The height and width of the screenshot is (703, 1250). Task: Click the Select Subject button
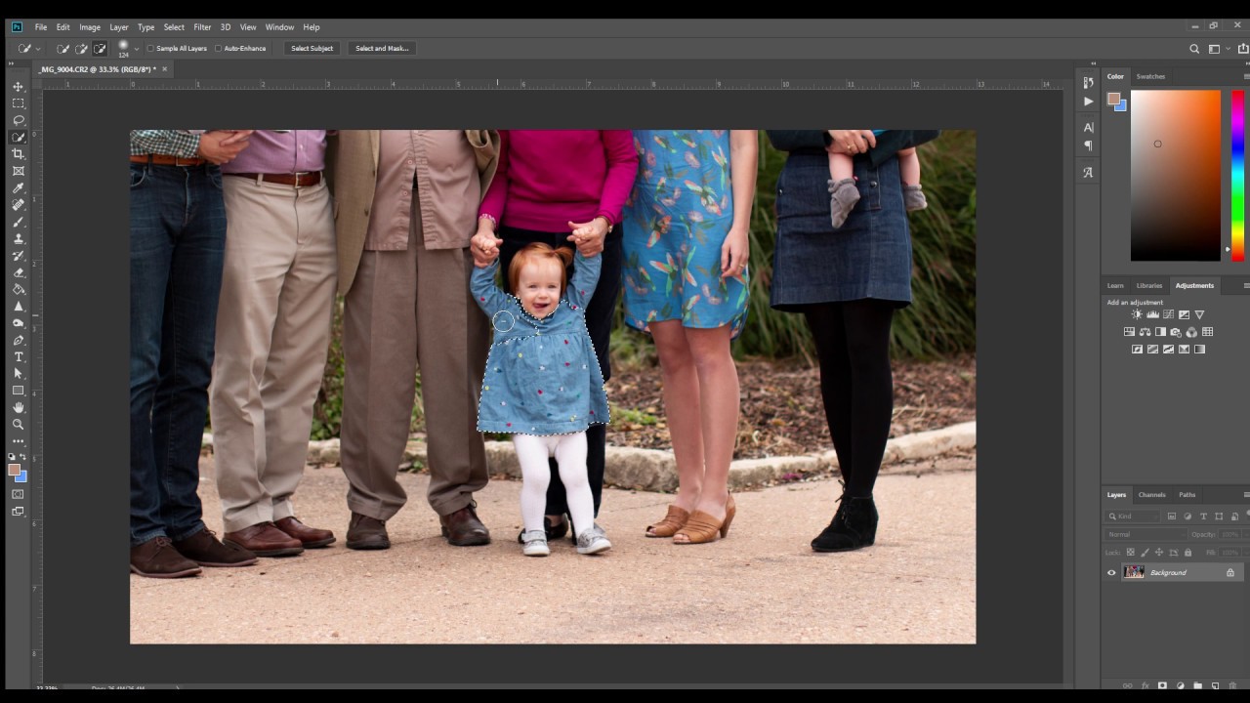tap(312, 48)
